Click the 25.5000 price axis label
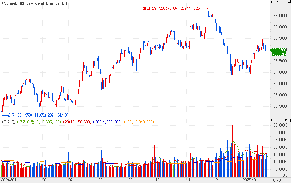The height and width of the screenshot is (183, 291). [280, 106]
